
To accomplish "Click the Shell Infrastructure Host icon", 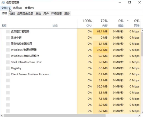I will pos(8,62).
